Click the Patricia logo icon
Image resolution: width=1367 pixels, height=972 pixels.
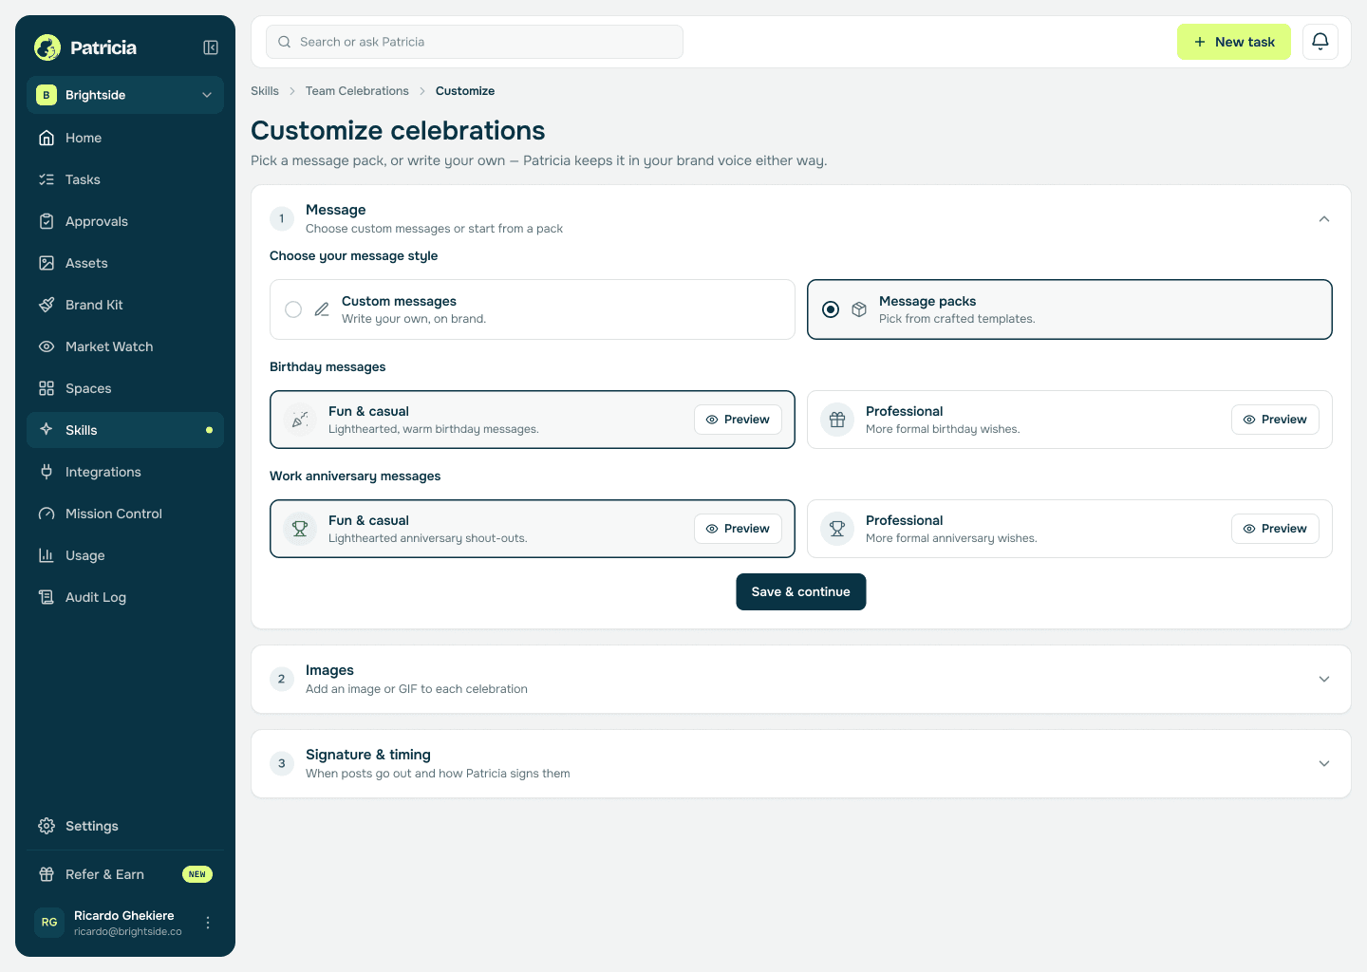[47, 47]
